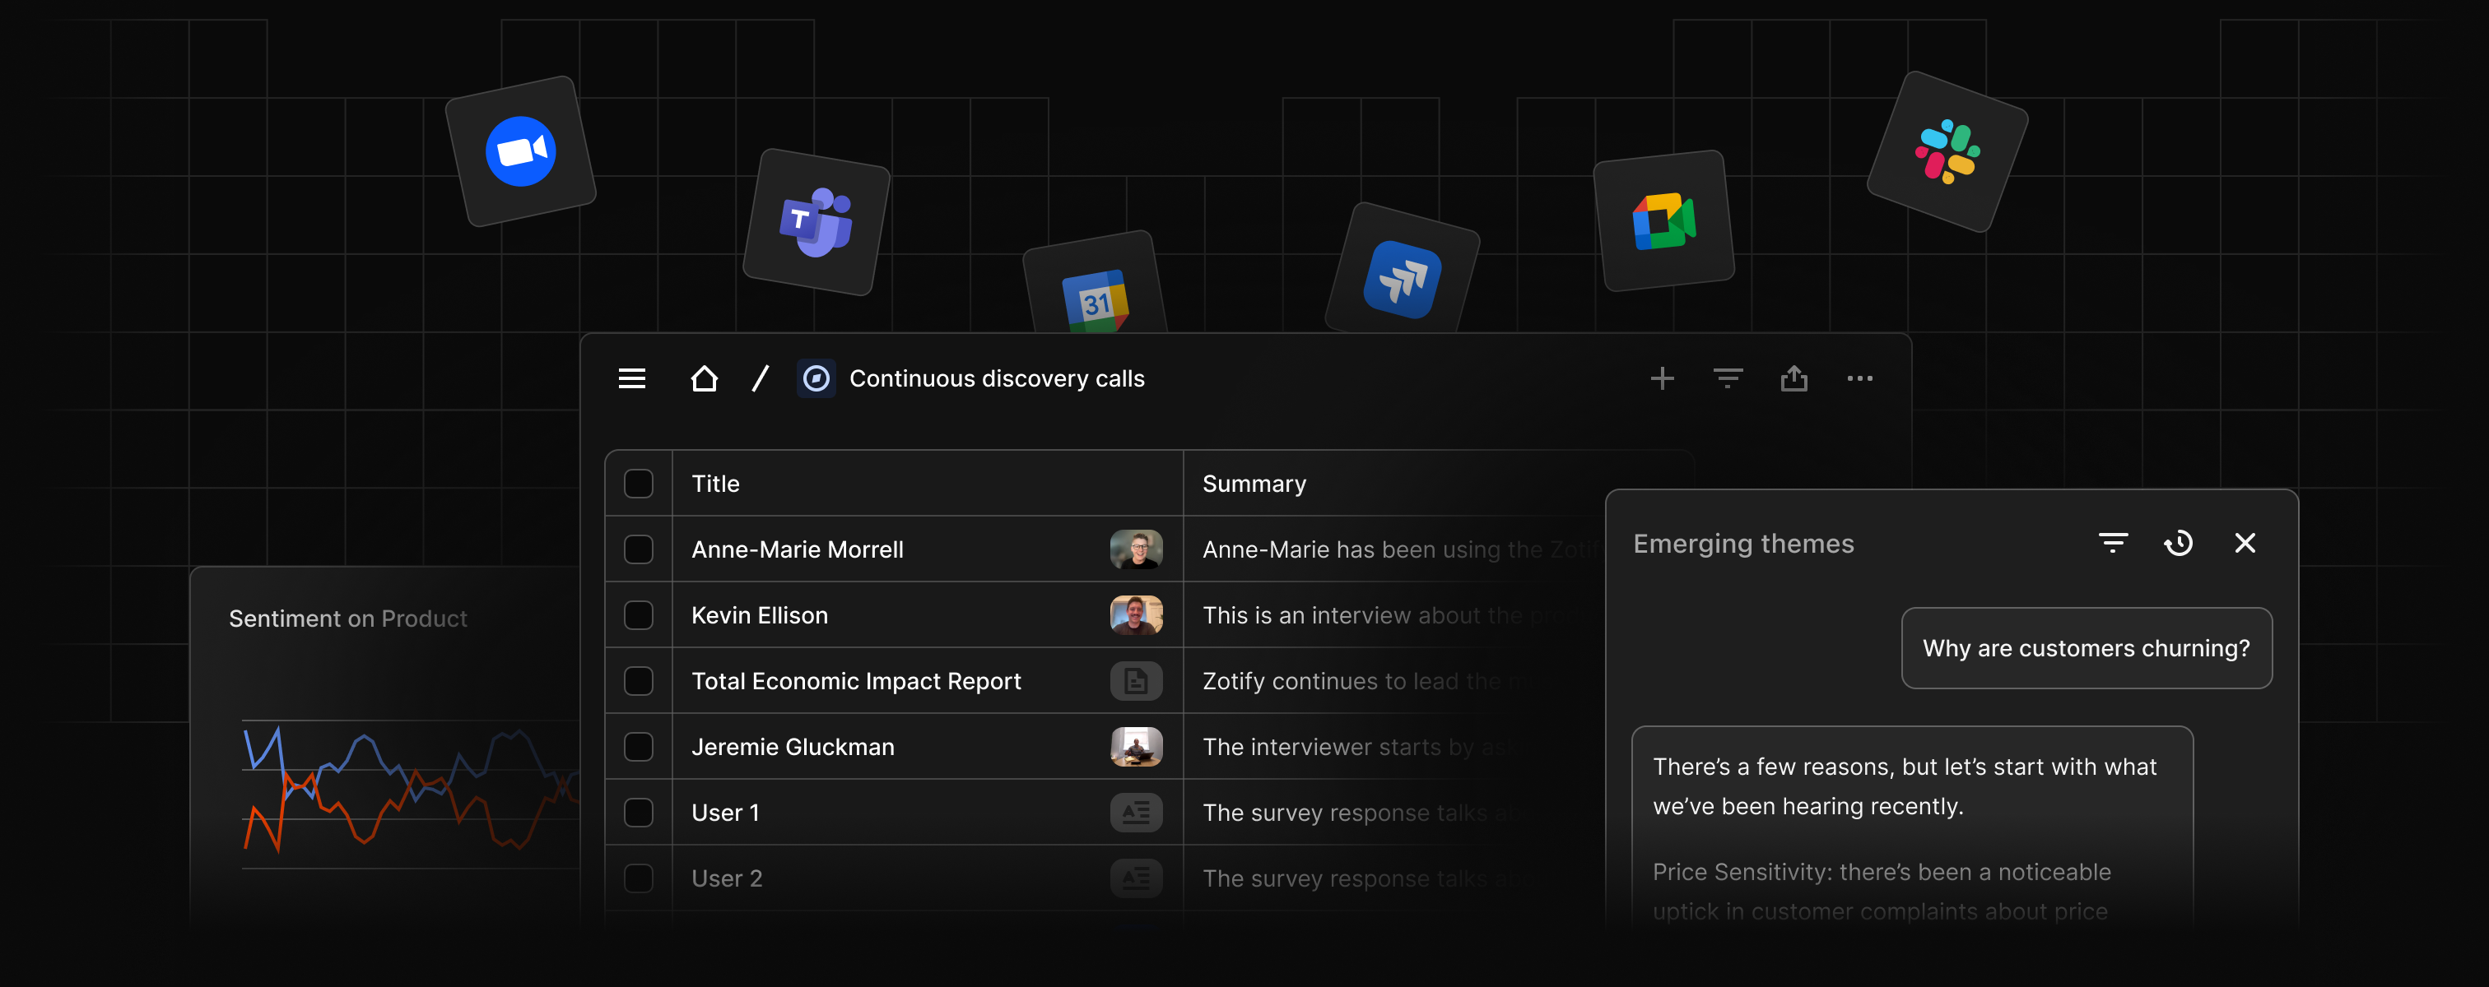Filter the Emerging themes panel
This screenshot has height=987, width=2489.
pyautogui.click(x=2113, y=544)
